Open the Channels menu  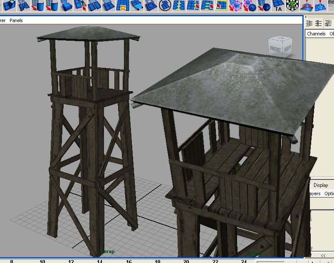(x=316, y=34)
